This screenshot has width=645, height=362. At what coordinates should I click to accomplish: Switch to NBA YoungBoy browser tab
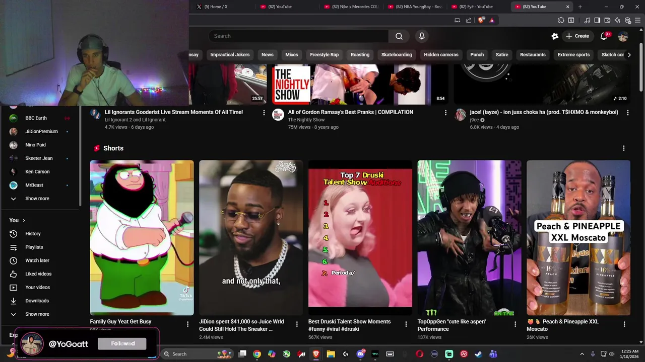click(415, 7)
